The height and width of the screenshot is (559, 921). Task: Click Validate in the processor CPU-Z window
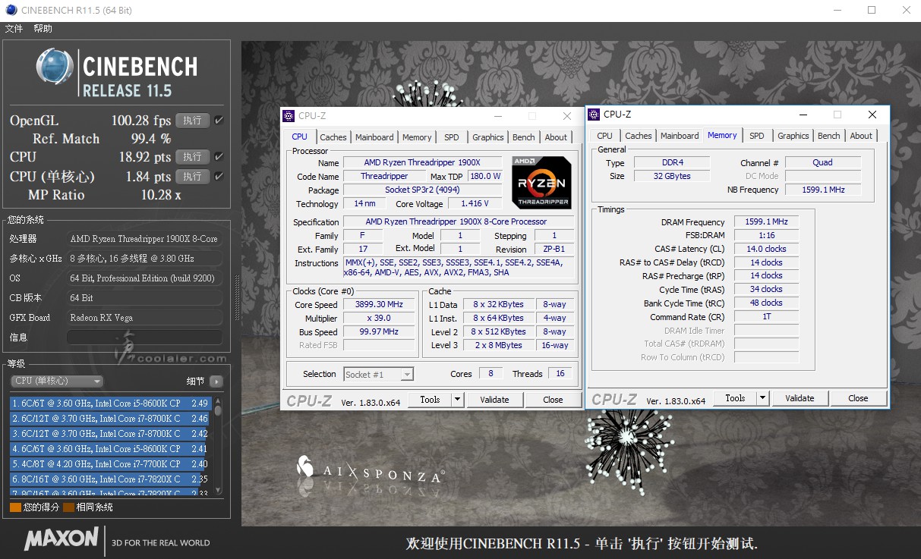pyautogui.click(x=494, y=400)
